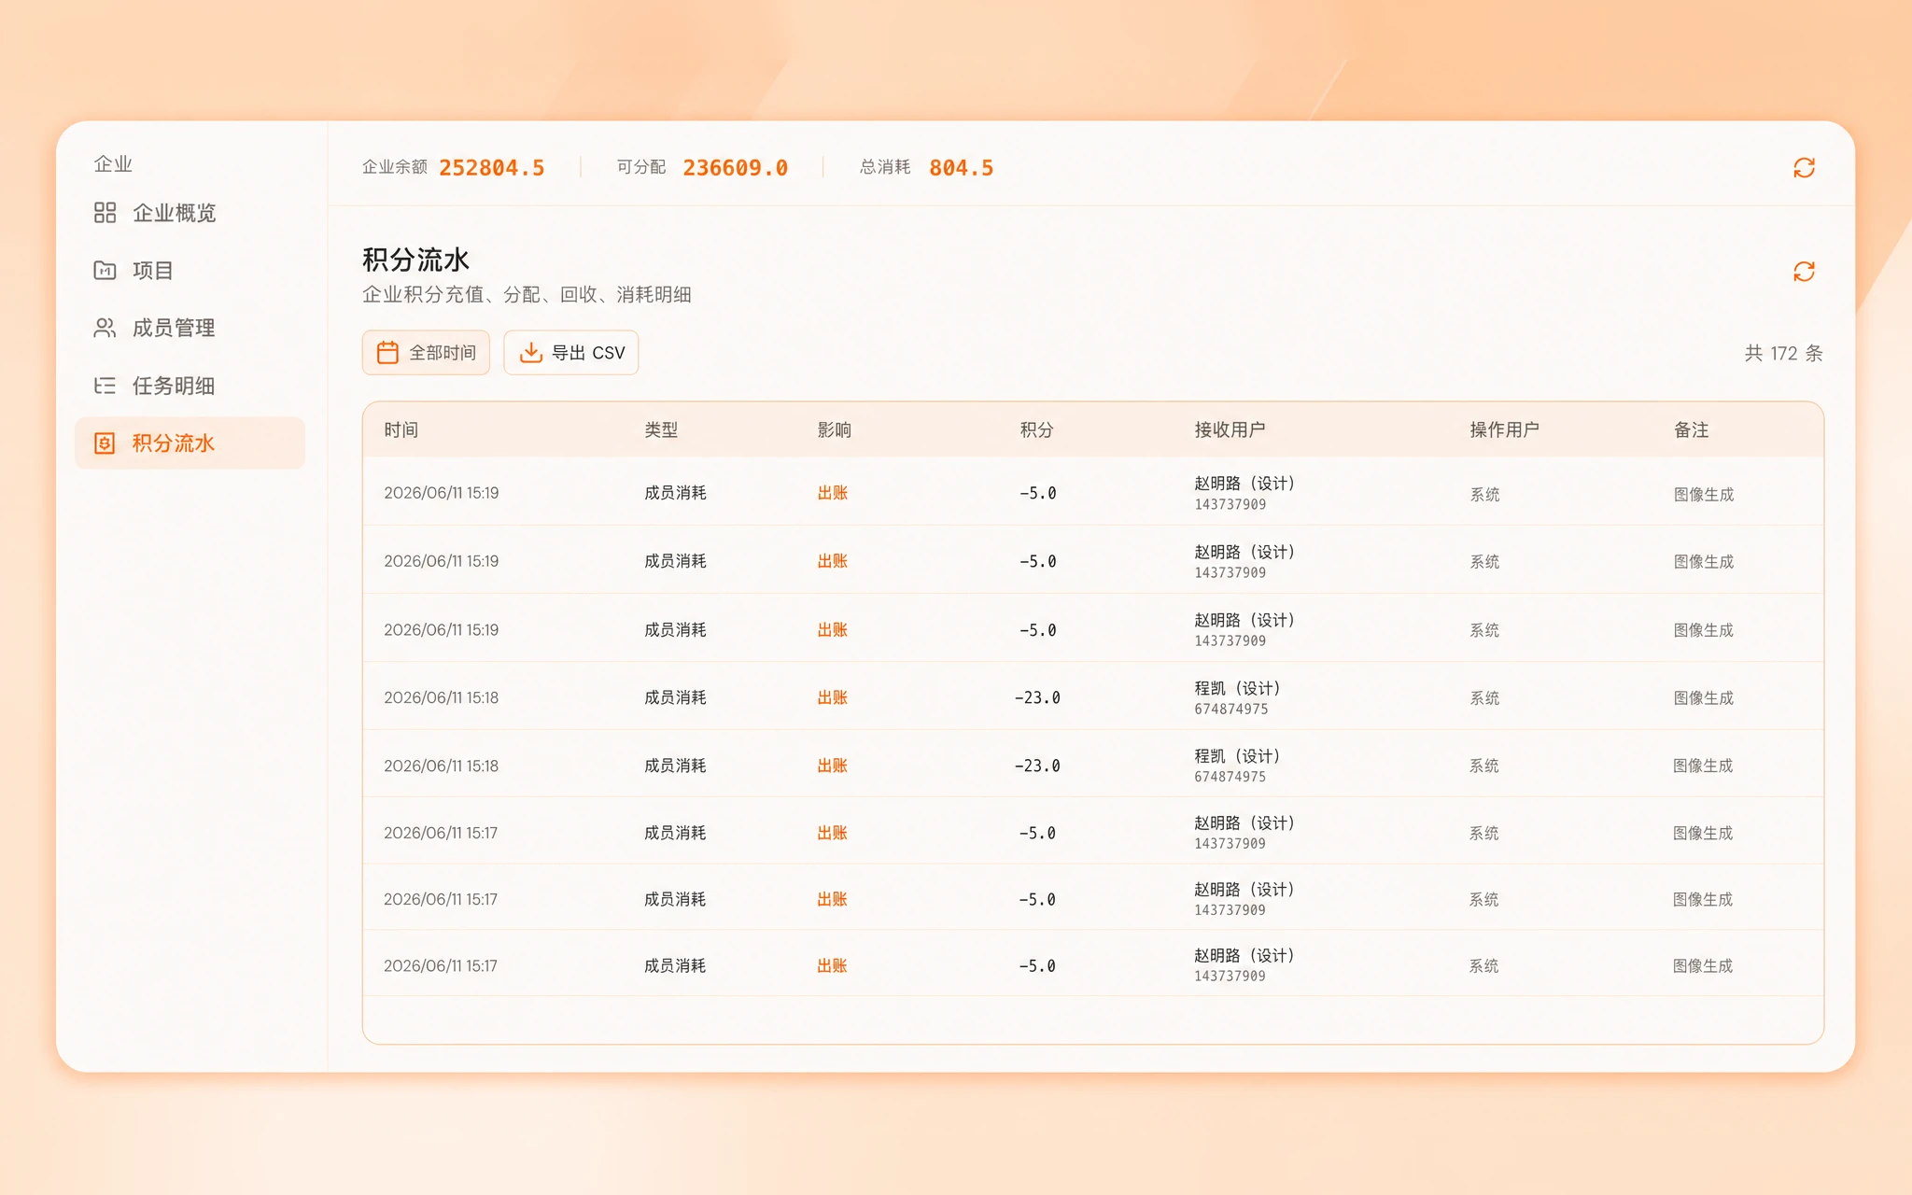
Task: Click the 任务明细 list icon
Action: 105,386
